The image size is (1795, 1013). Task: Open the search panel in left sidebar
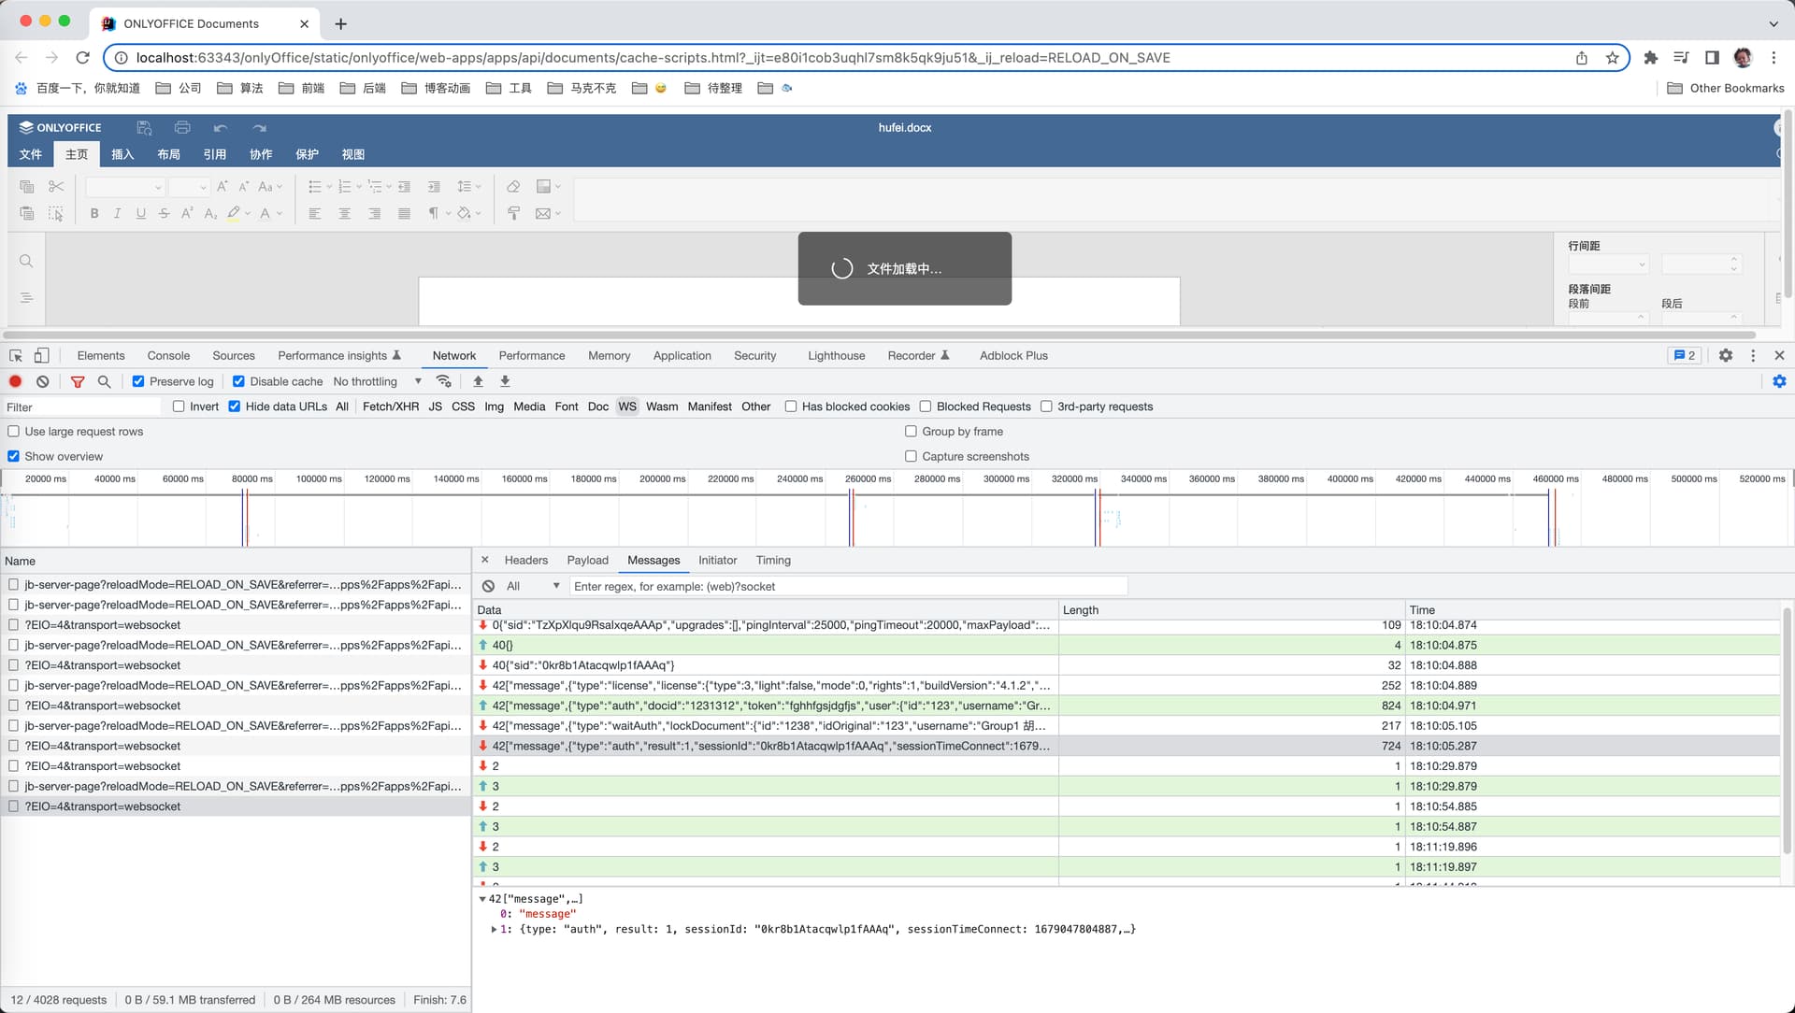(x=26, y=261)
